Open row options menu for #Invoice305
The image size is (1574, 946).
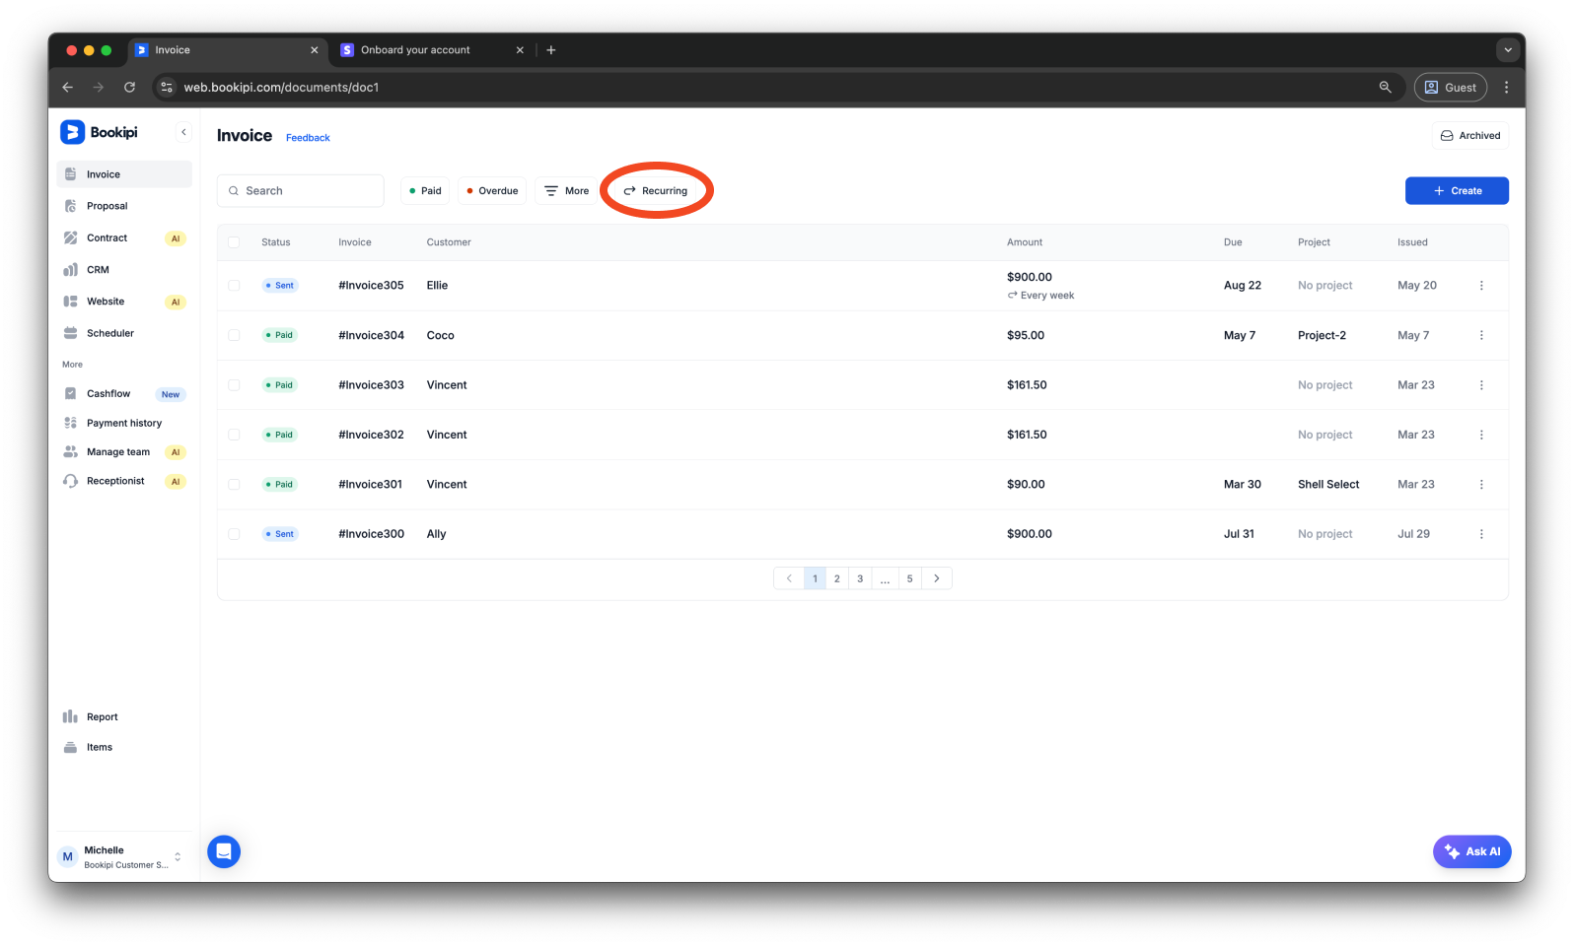[1481, 286]
